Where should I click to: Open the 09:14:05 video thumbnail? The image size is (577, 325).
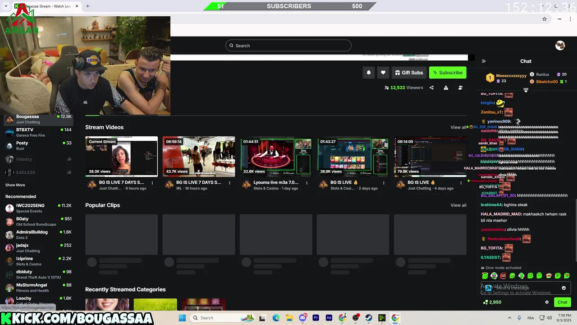(x=430, y=156)
